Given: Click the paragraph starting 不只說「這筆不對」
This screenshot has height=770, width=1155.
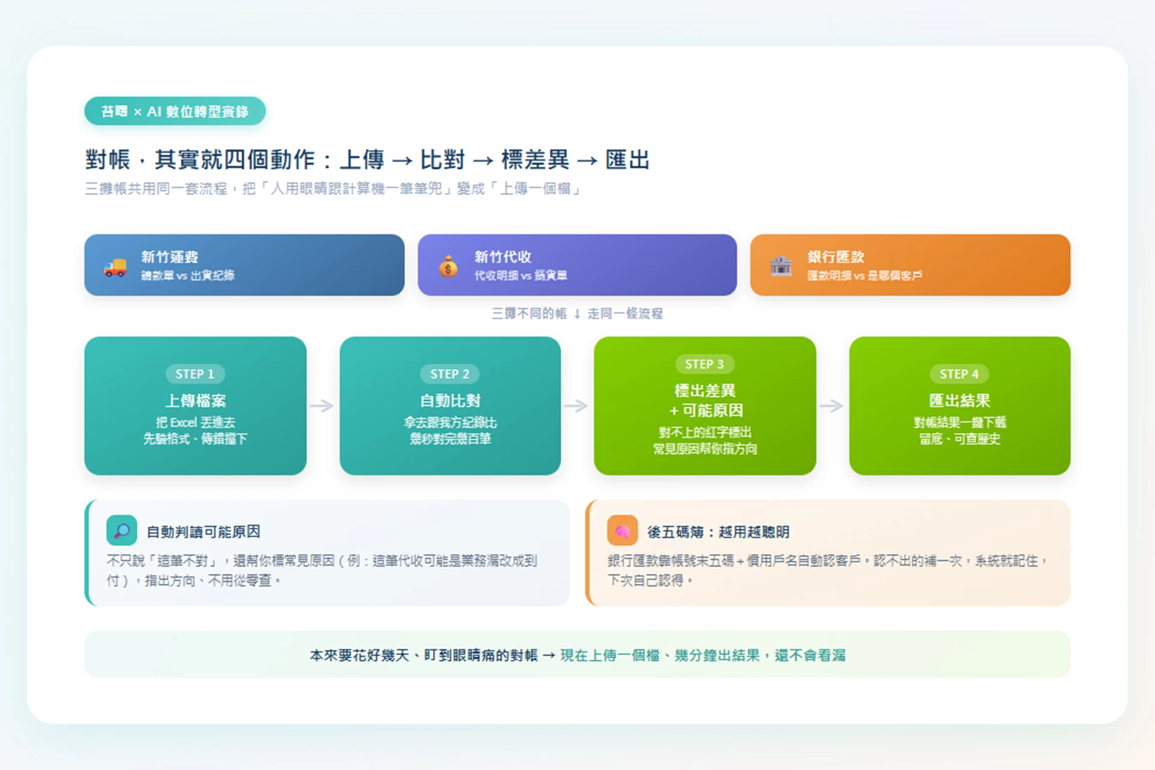Looking at the screenshot, I should 322,570.
